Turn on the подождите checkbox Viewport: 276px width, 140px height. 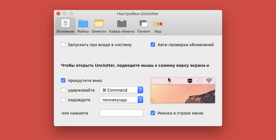(x=63, y=100)
